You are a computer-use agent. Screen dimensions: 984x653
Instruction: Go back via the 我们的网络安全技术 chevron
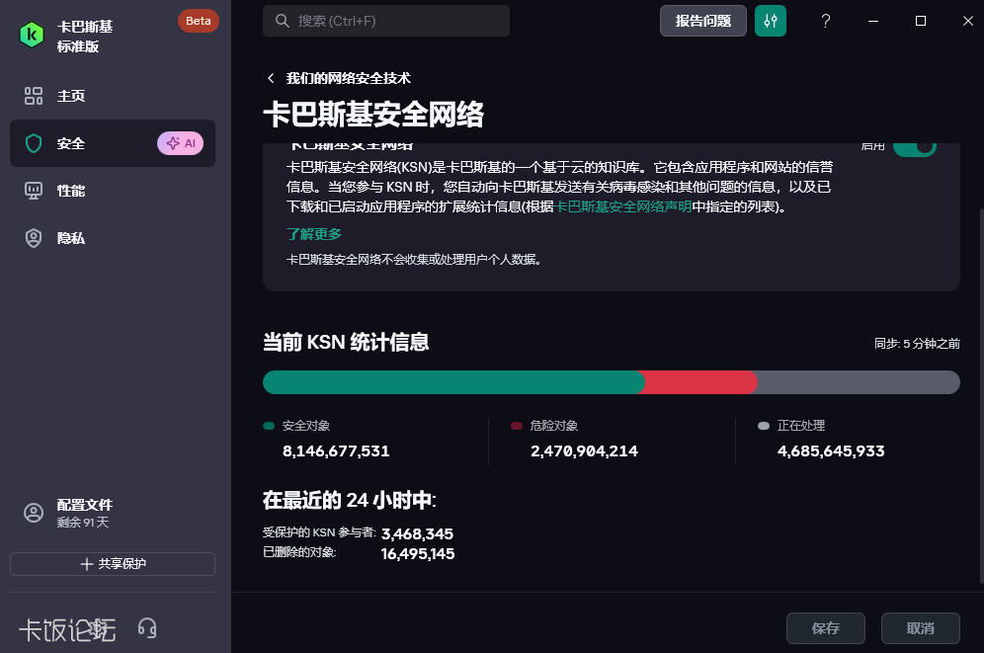coord(271,78)
